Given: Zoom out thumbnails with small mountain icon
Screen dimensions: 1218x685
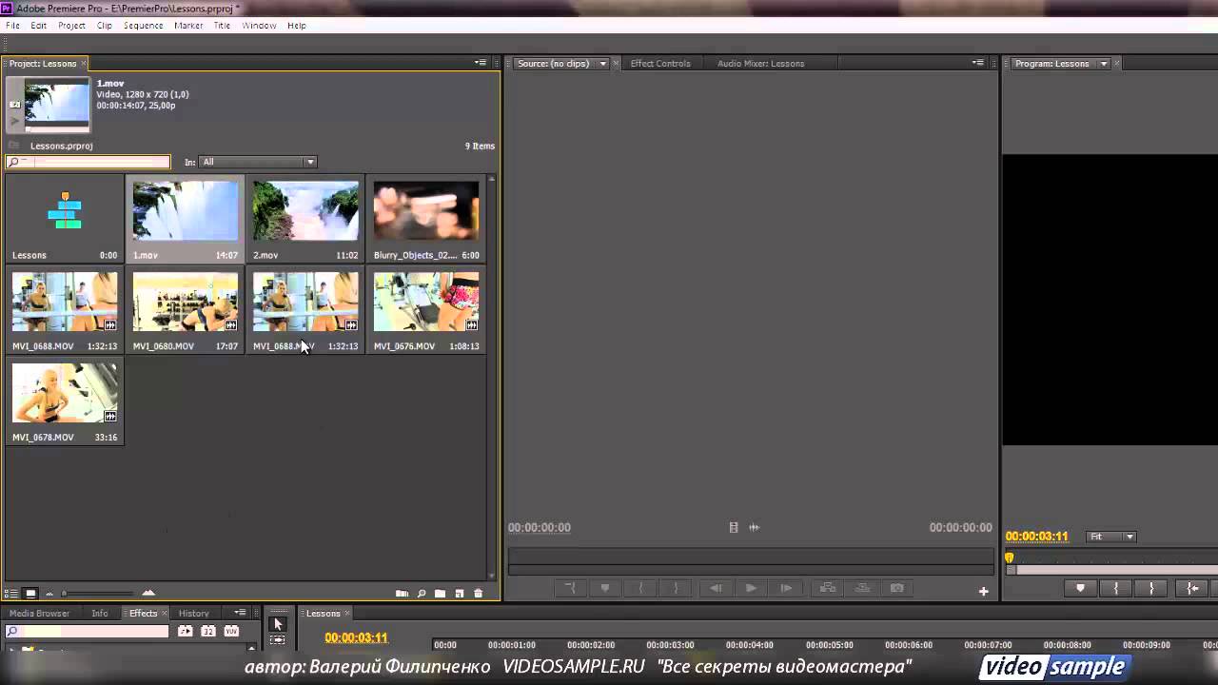Looking at the screenshot, I should pos(49,594).
